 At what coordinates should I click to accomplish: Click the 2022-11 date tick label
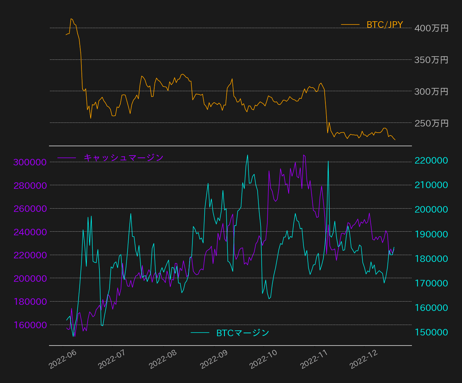[315, 359]
